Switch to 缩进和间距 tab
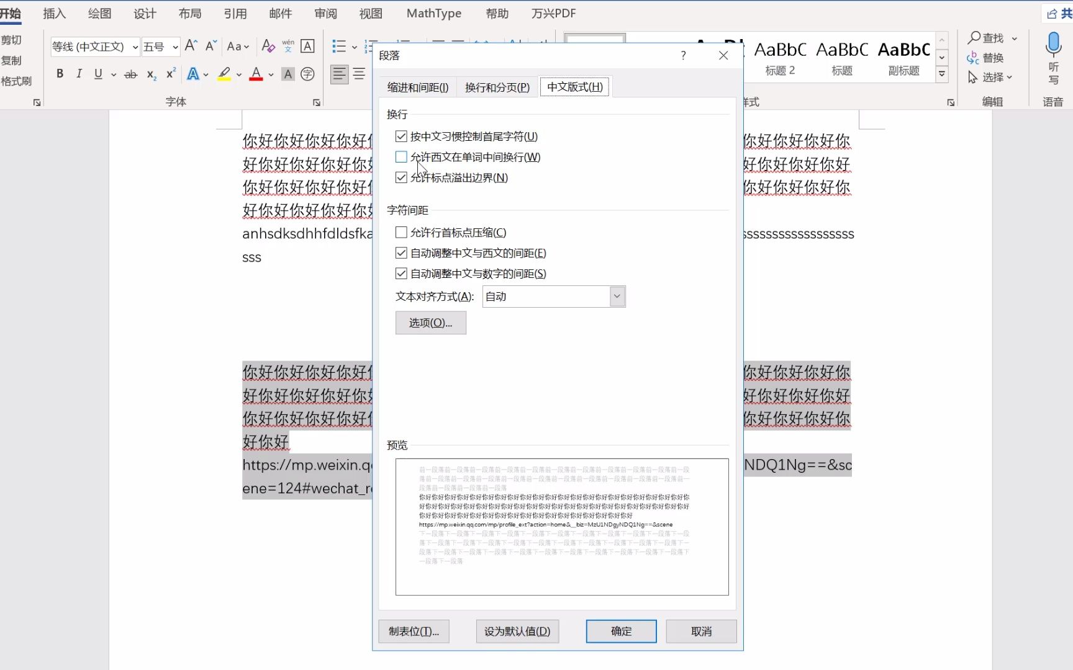This screenshot has width=1073, height=670. (418, 87)
